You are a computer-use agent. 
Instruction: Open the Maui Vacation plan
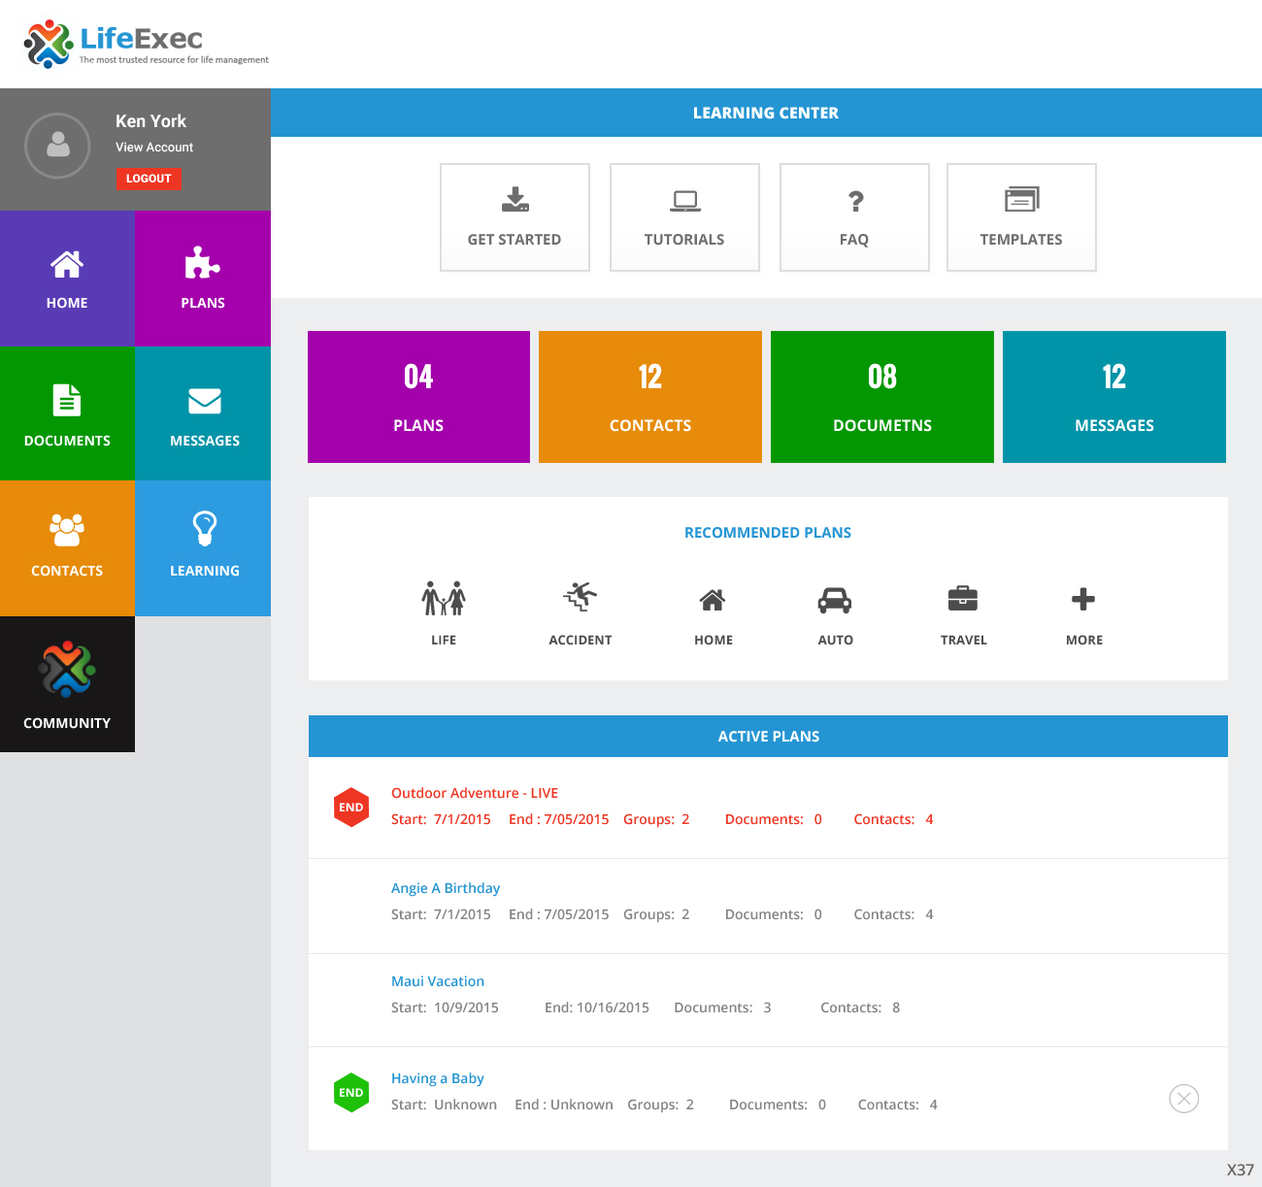click(437, 980)
